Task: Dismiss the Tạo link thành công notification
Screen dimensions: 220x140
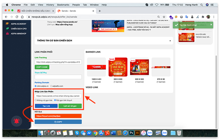Action: (211, 25)
